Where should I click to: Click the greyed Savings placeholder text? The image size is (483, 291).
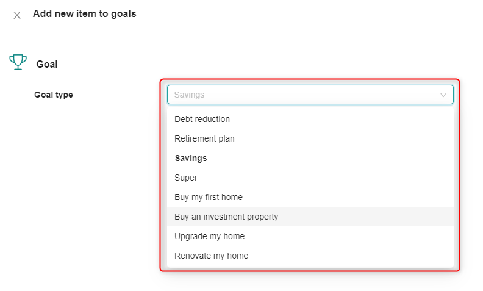pyautogui.click(x=189, y=95)
